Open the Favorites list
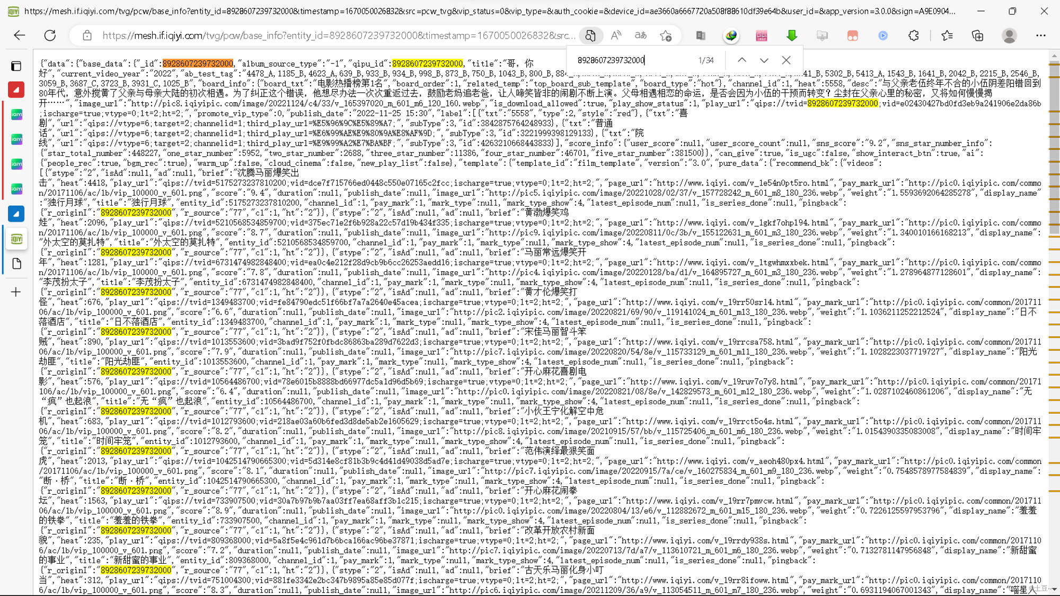The width and height of the screenshot is (1060, 596). (947, 35)
